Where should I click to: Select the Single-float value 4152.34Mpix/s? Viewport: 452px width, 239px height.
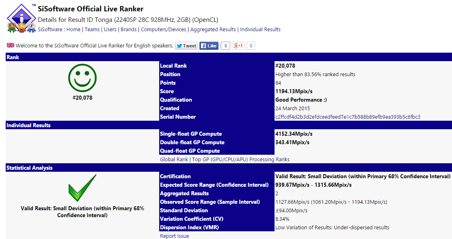(x=294, y=134)
